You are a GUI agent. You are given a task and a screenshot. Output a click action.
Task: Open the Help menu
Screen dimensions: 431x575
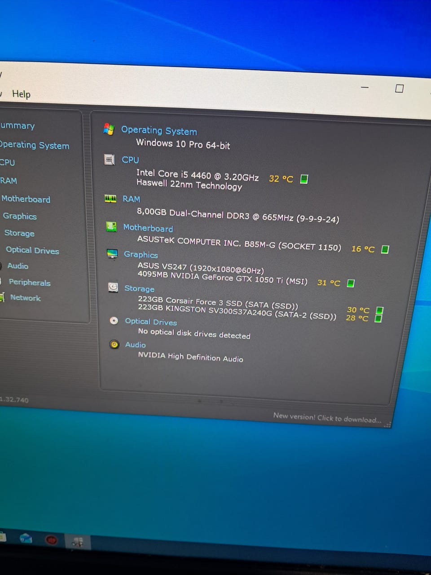pos(21,94)
